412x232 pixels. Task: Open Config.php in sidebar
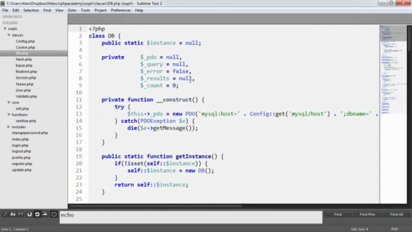click(x=25, y=41)
